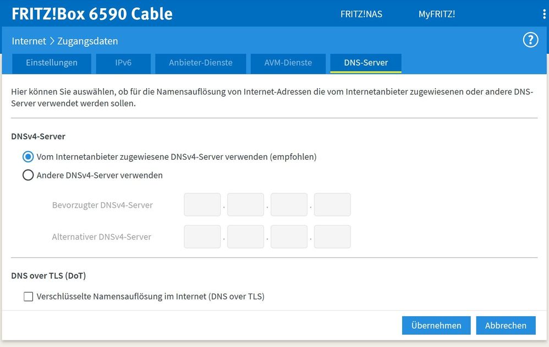The width and height of the screenshot is (549, 347).
Task: Open the Anbieter-Dienste tab
Action: pyautogui.click(x=201, y=63)
